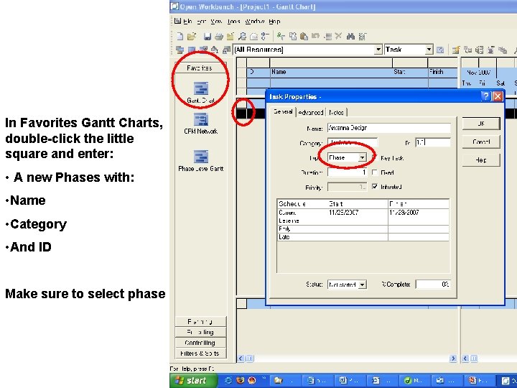517x388 pixels.
Task: Open the Planning sidebar section
Action: click(x=200, y=321)
